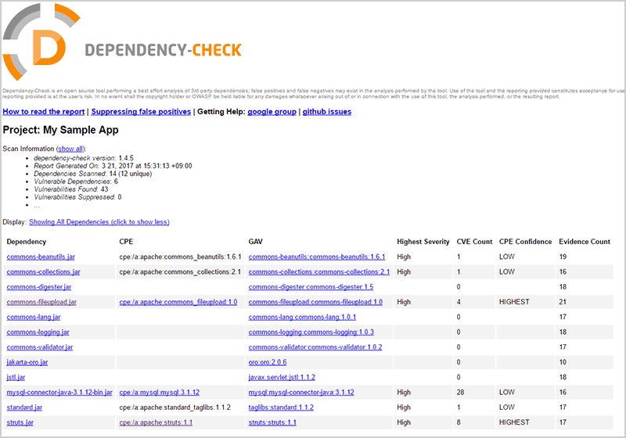This screenshot has height=438, width=626.
Task: Sort by CPE column header
Action: [x=126, y=242]
